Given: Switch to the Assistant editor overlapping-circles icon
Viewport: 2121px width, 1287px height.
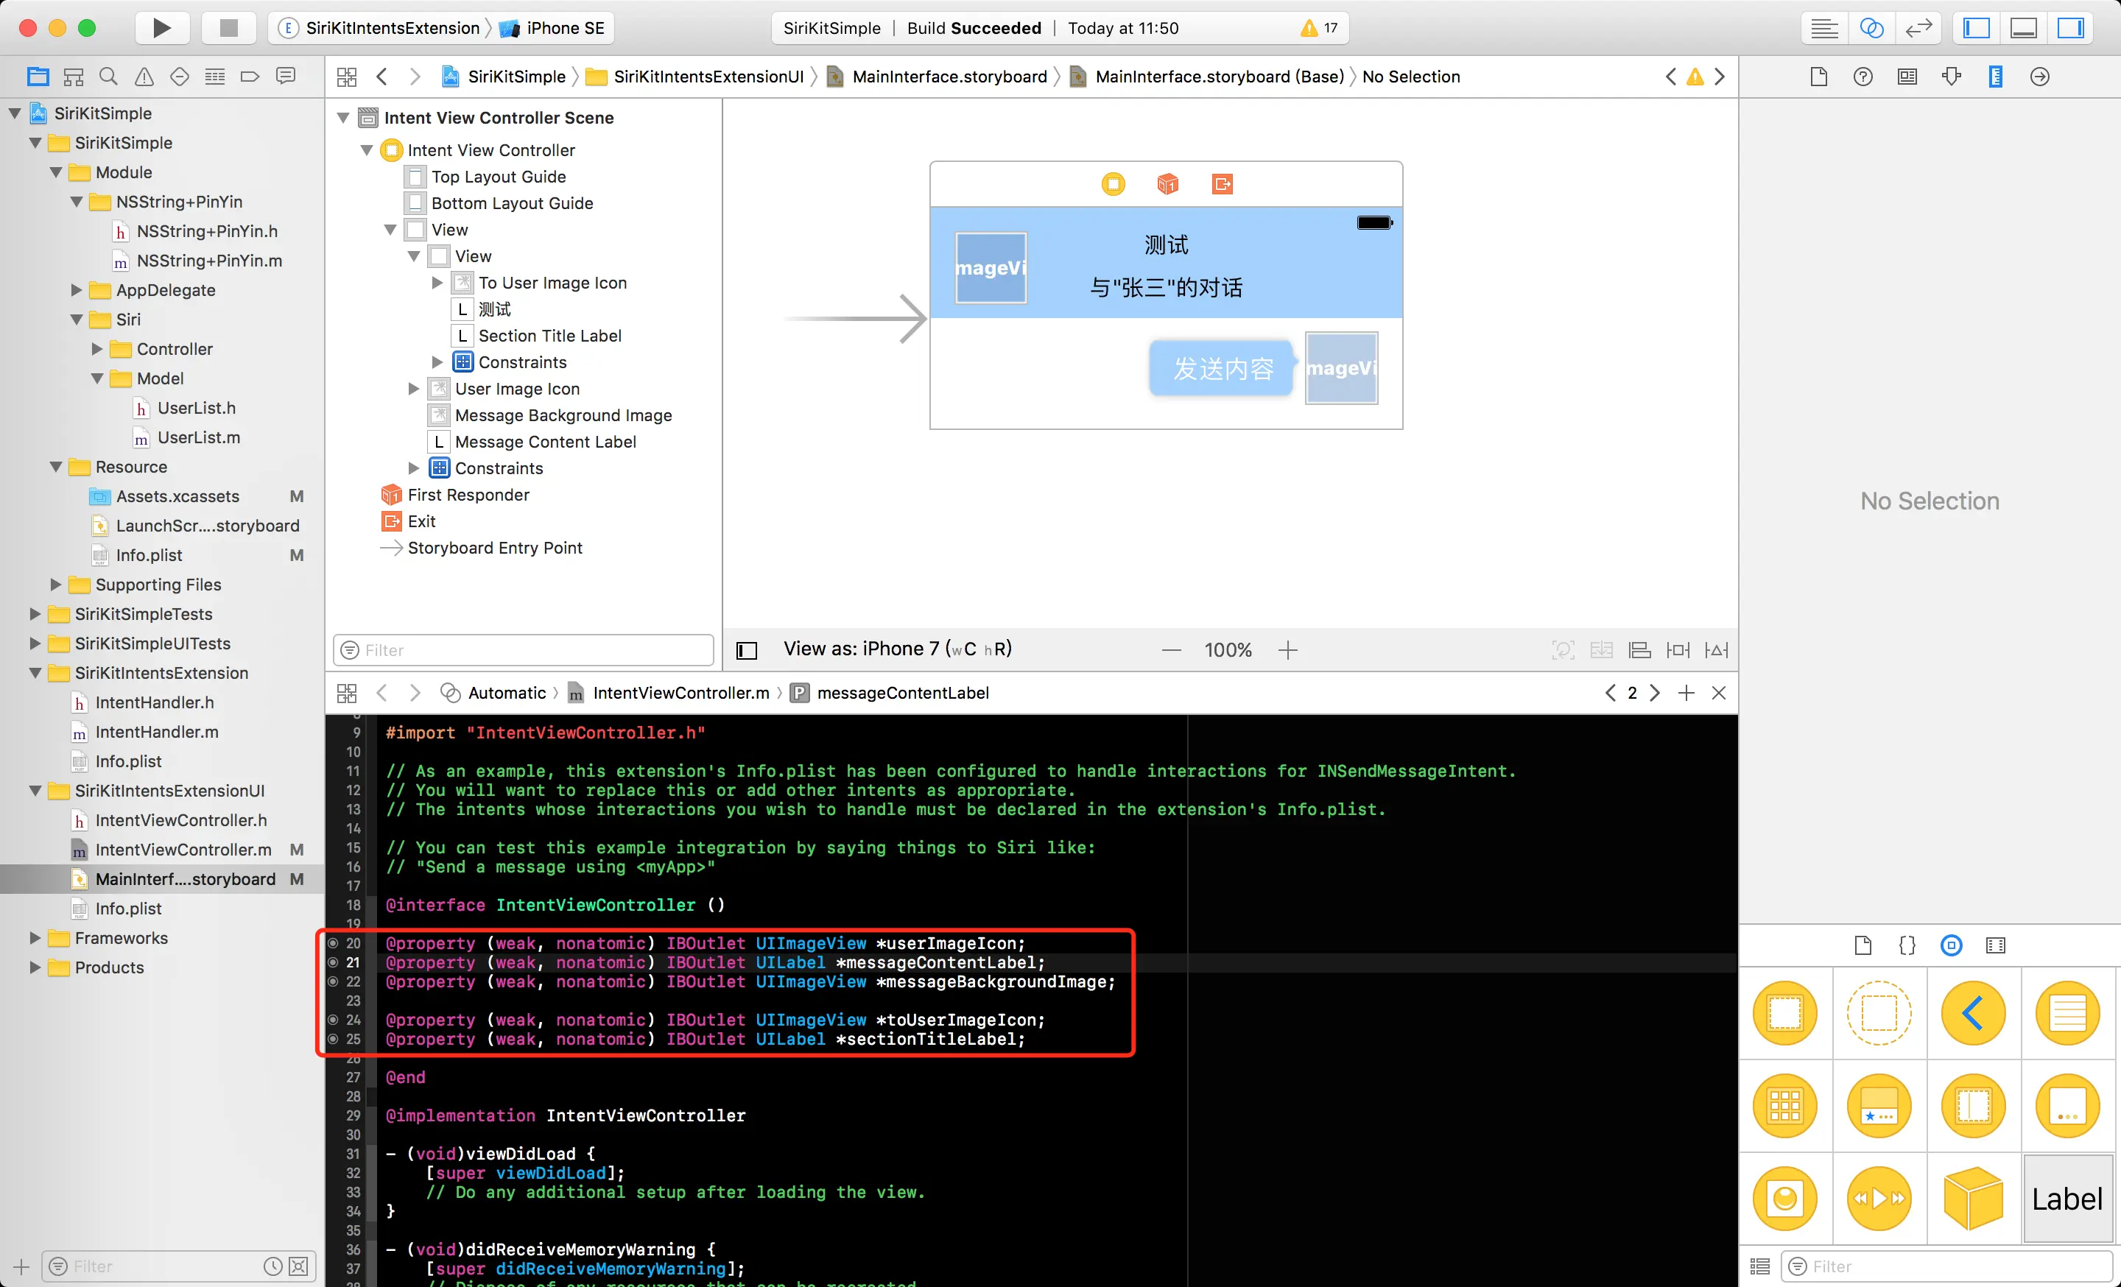Looking at the screenshot, I should pos(1871,29).
